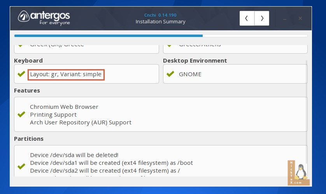Image resolution: width=326 pixels, height=194 pixels.
Task: Select the 'Layout: gr, Variant: simple' entry
Action: click(66, 74)
